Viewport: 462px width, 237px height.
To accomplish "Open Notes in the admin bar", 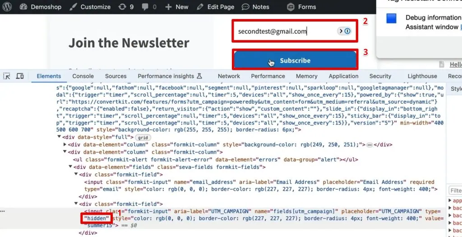I will coord(255,7).
